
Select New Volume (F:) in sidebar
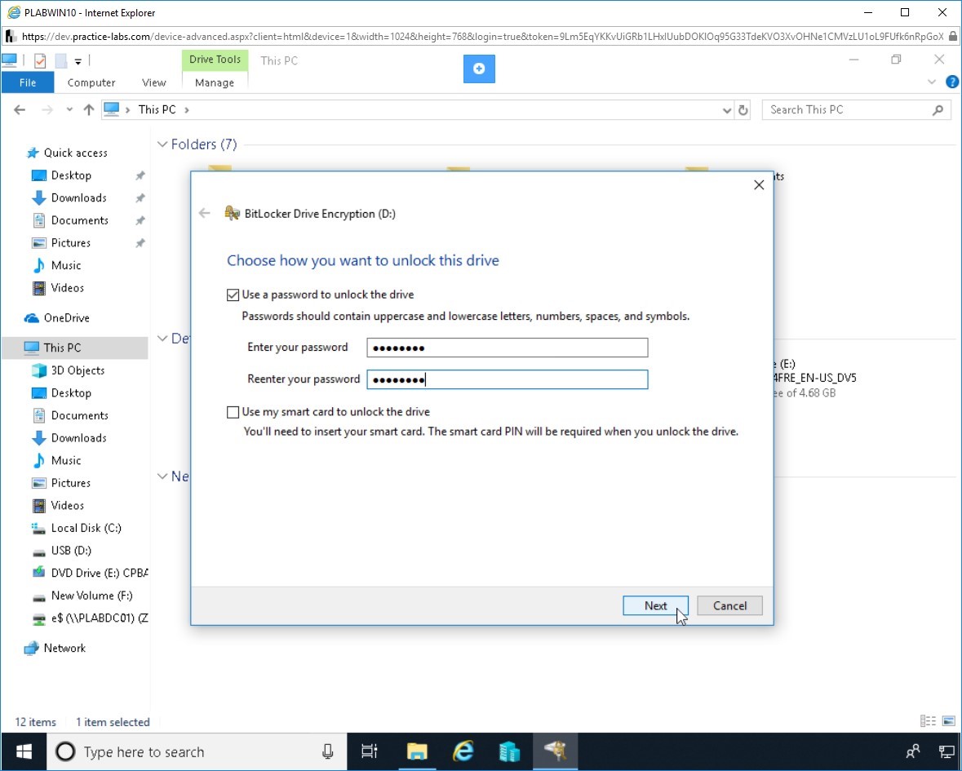pyautogui.click(x=91, y=596)
